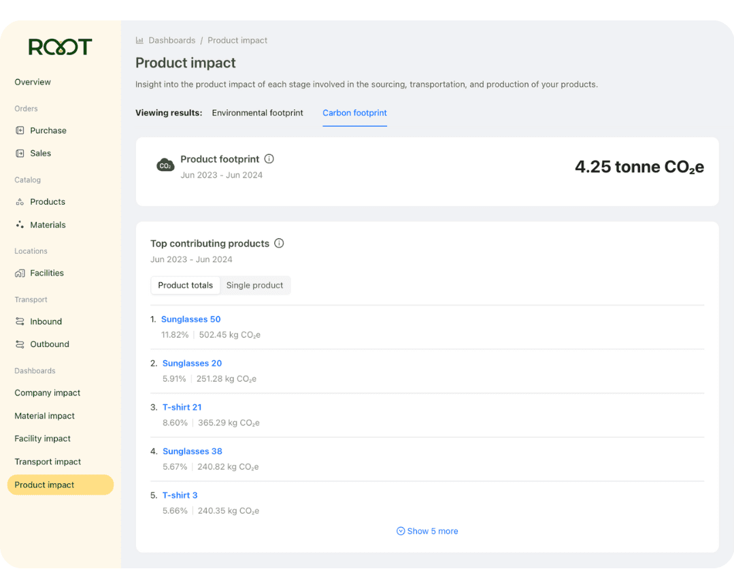Select the Product totals segment
This screenshot has height=586, width=734.
tap(185, 285)
